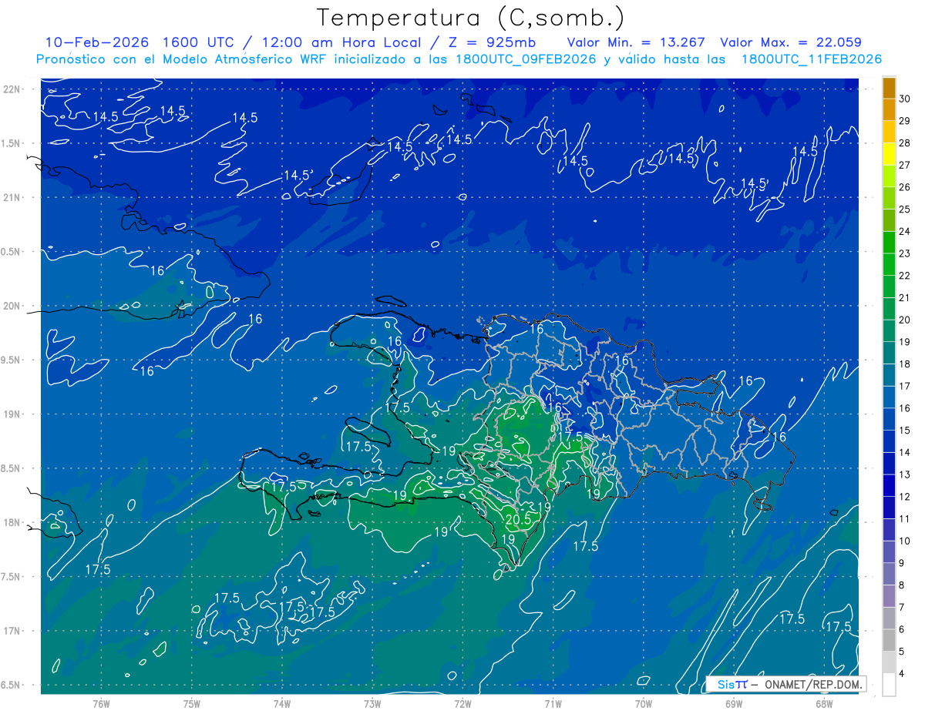The width and height of the screenshot is (925, 714).
Task: Click the Temperatura (C,somb.) chart title
Action: coord(470,18)
